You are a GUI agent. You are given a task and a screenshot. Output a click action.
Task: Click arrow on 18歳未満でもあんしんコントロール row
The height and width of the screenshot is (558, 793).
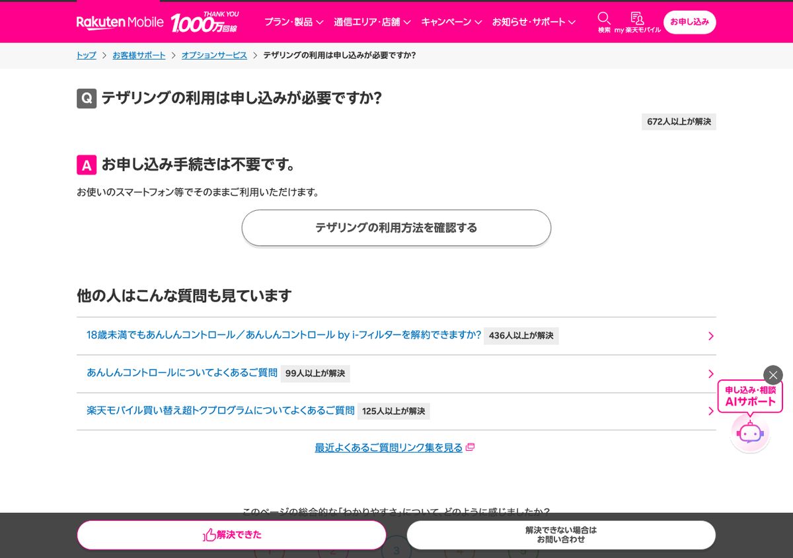711,336
